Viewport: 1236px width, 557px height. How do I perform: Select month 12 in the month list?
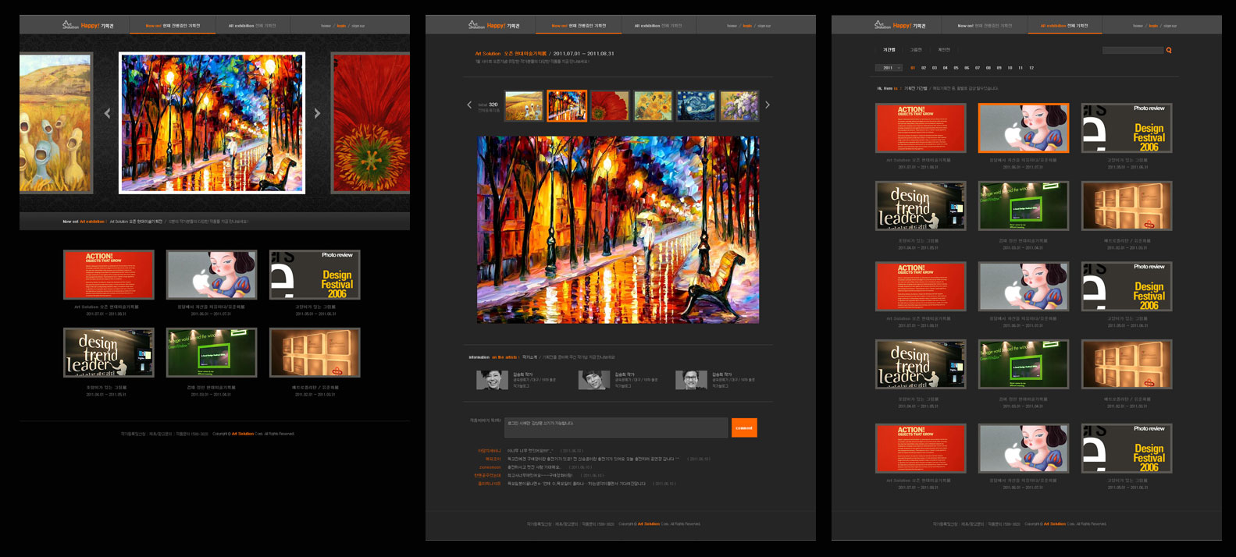pyautogui.click(x=1031, y=68)
